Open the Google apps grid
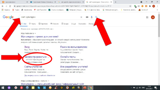 [147, 17]
